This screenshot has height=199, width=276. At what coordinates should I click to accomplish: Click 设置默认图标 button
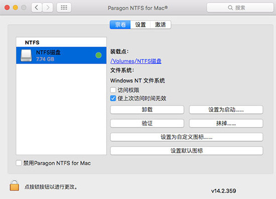(x=187, y=150)
